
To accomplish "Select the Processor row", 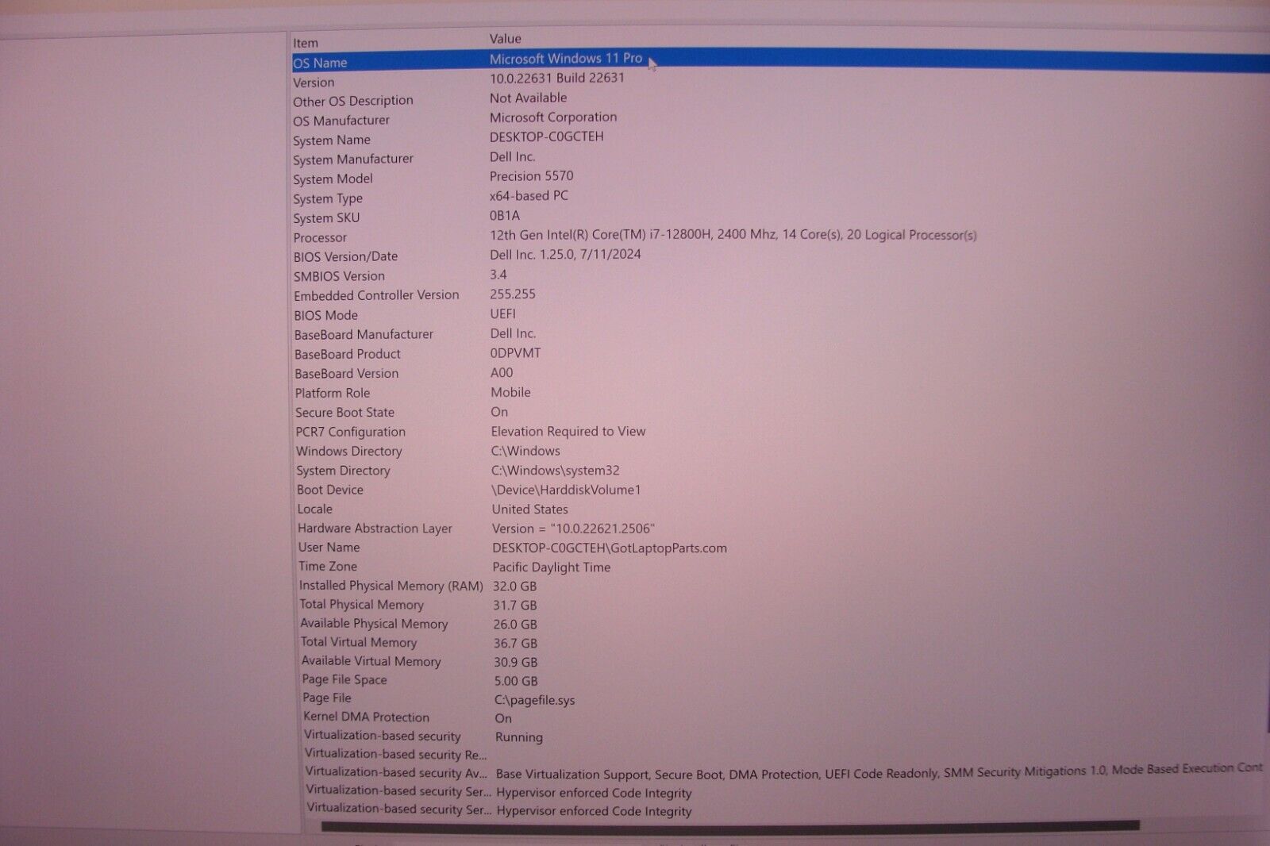I will pyautogui.click(x=780, y=236).
